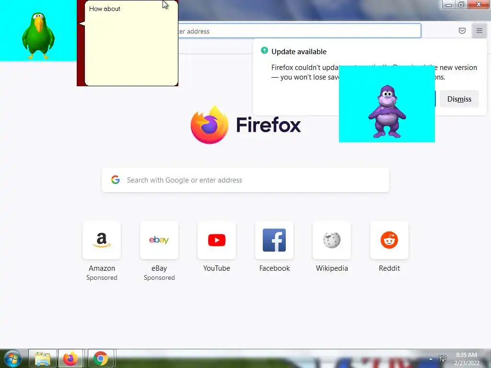
Task: Click the Google logo in search box
Action: [x=116, y=180]
